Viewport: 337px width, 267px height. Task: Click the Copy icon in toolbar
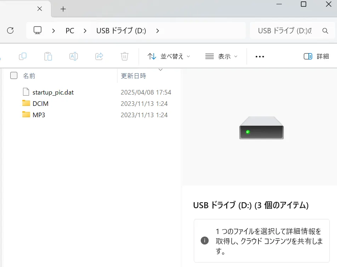(23, 56)
